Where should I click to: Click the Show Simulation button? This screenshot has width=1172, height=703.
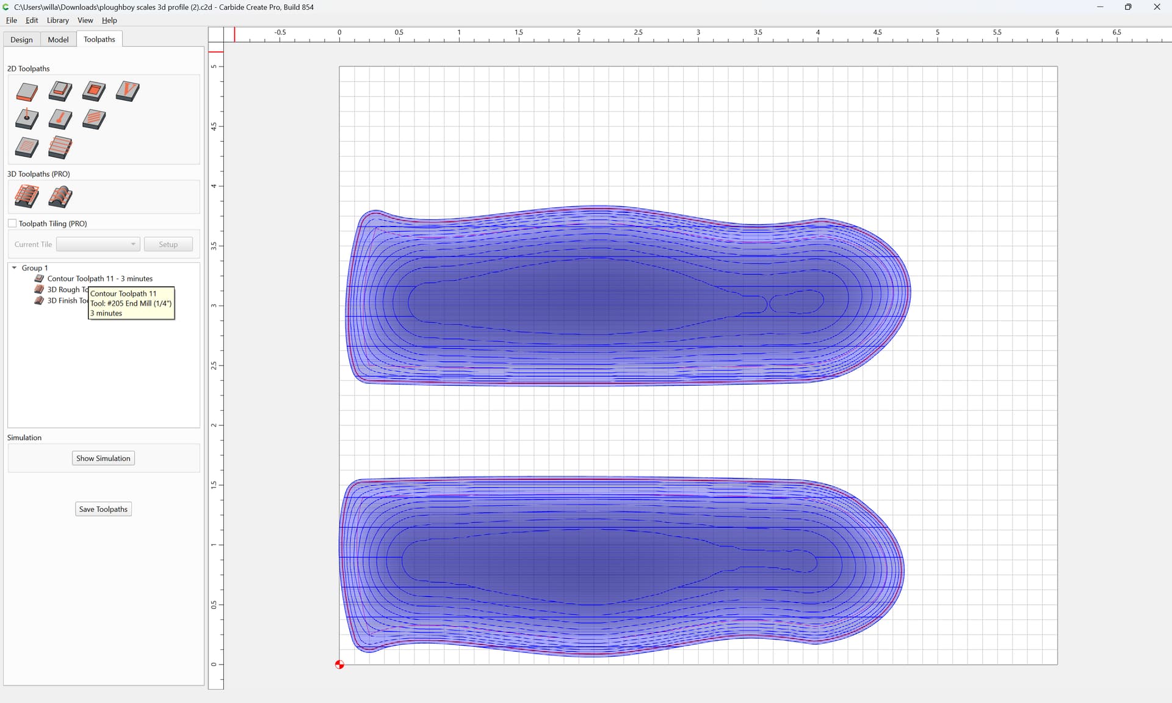103,458
